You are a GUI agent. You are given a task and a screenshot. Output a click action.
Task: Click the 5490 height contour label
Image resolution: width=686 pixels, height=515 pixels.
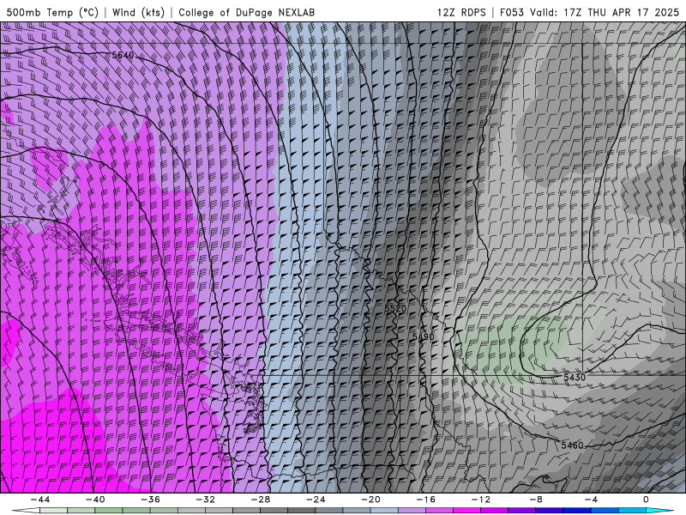pyautogui.click(x=424, y=336)
